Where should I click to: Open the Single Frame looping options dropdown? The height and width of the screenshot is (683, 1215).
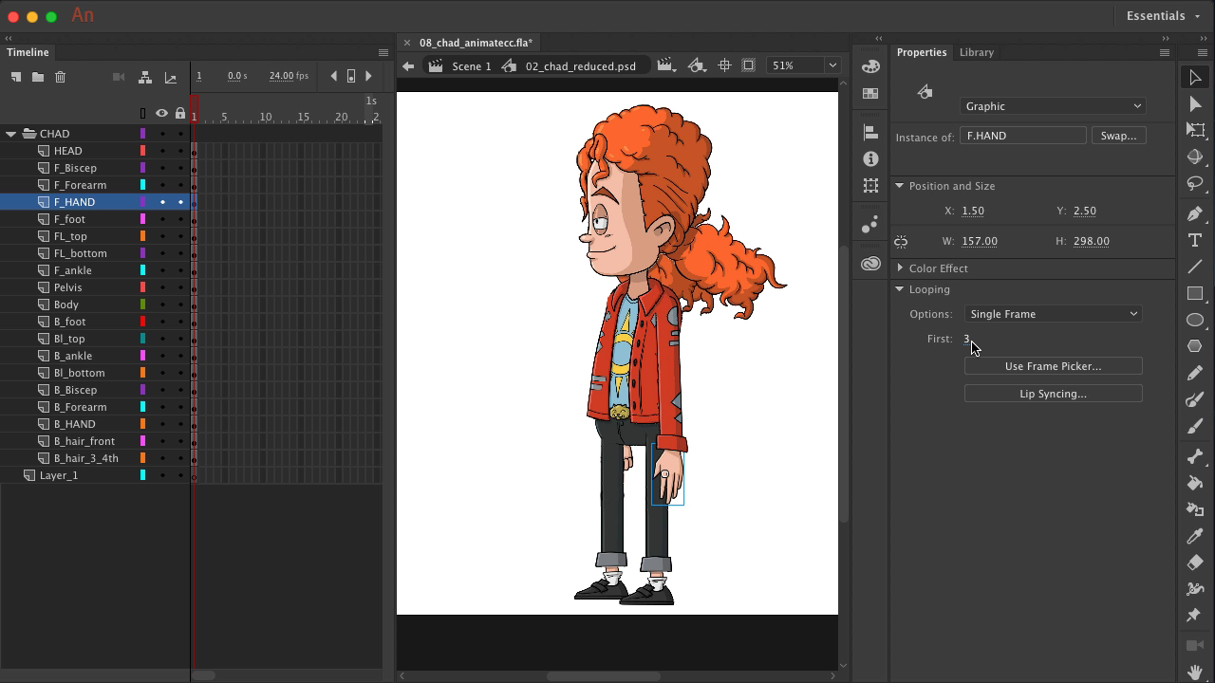pyautogui.click(x=1053, y=314)
